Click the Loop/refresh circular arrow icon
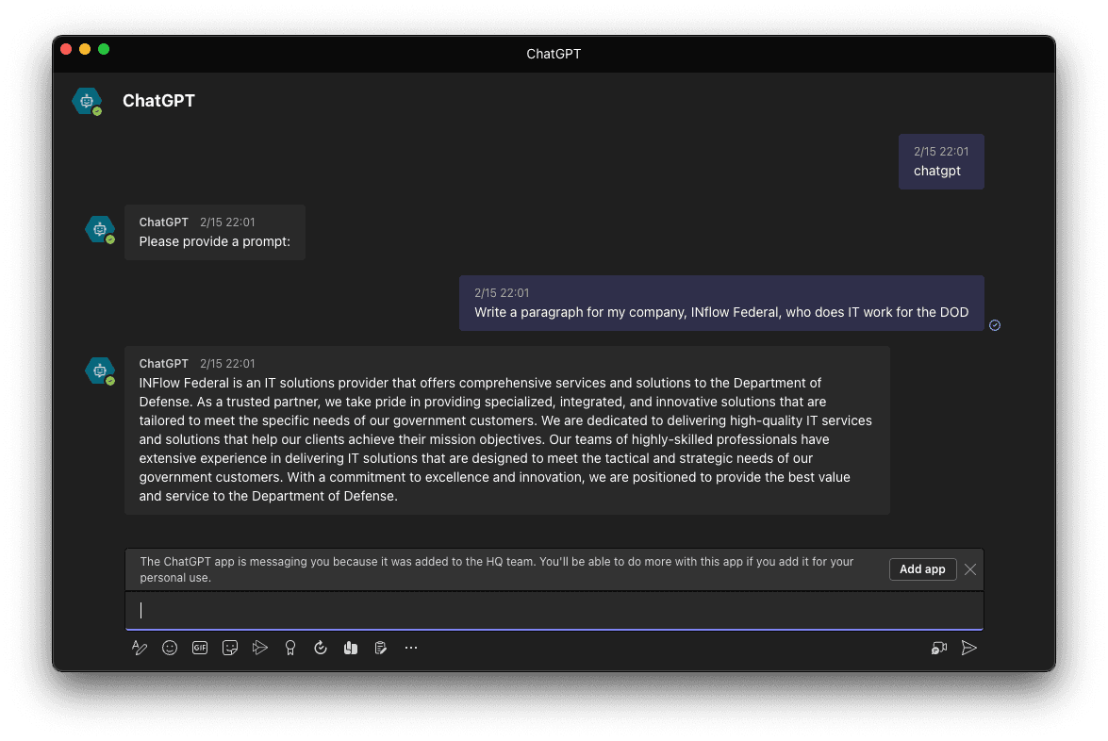The image size is (1108, 741). point(320,648)
